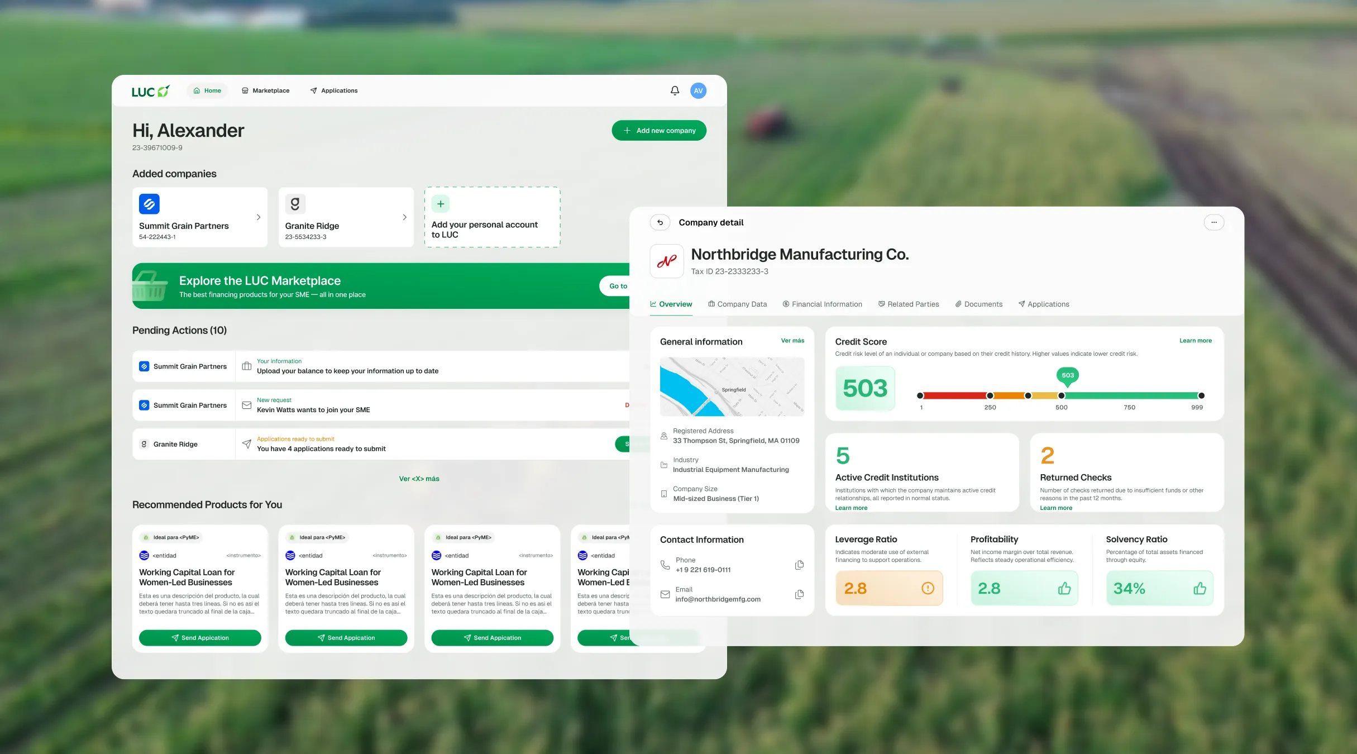Click the briefcase icon on the Upload balance row
The width and height of the screenshot is (1357, 754).
[x=246, y=366]
